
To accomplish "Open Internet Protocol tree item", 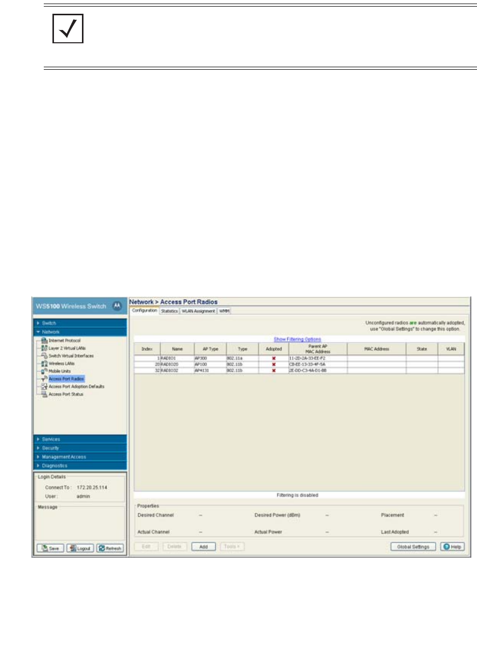I will pos(65,341).
